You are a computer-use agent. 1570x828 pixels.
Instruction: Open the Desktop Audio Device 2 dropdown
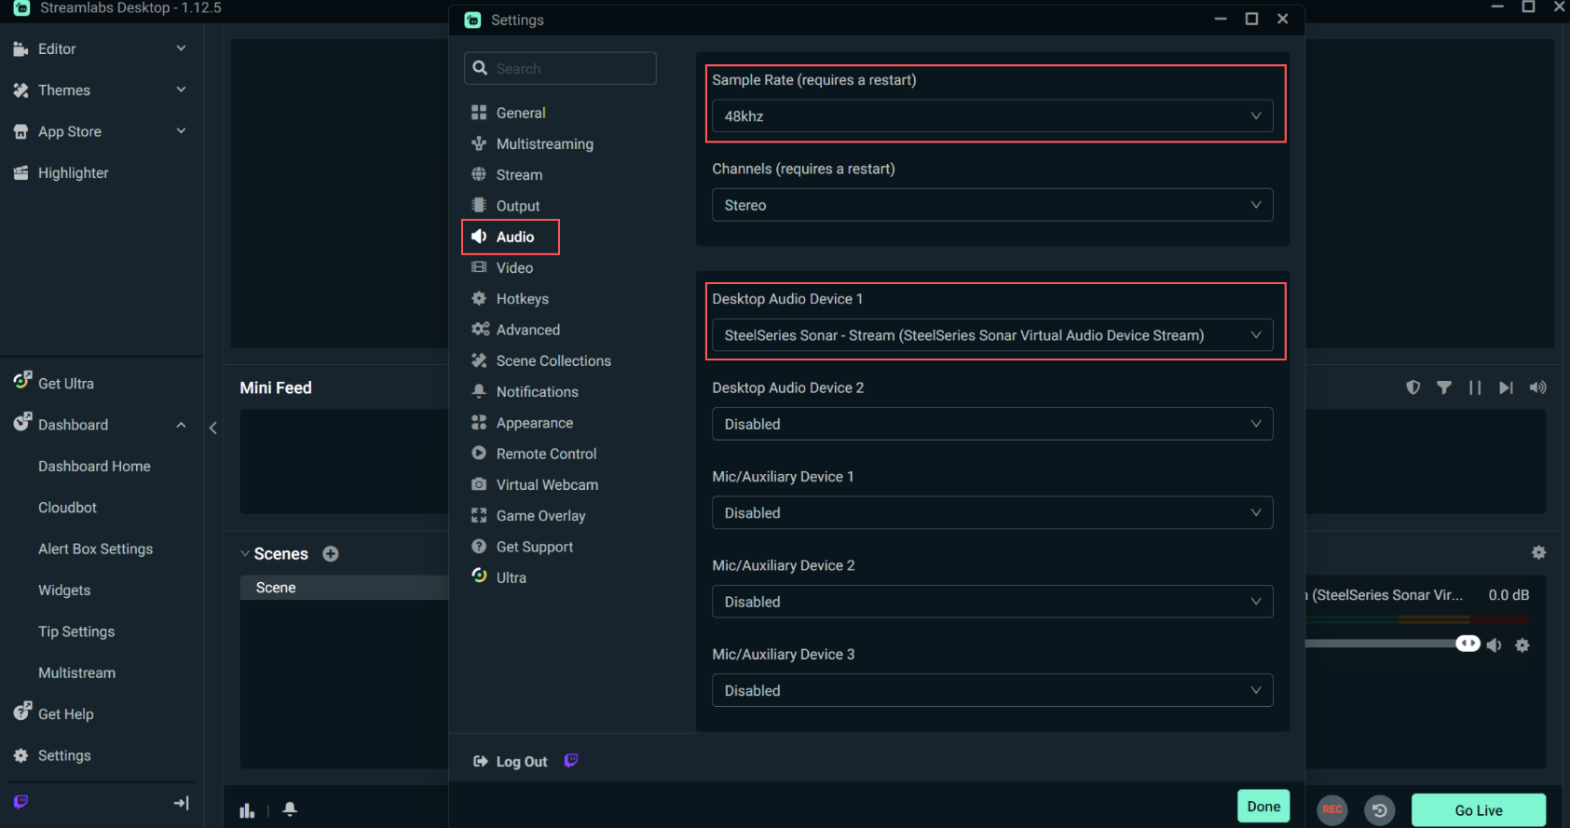[992, 424]
